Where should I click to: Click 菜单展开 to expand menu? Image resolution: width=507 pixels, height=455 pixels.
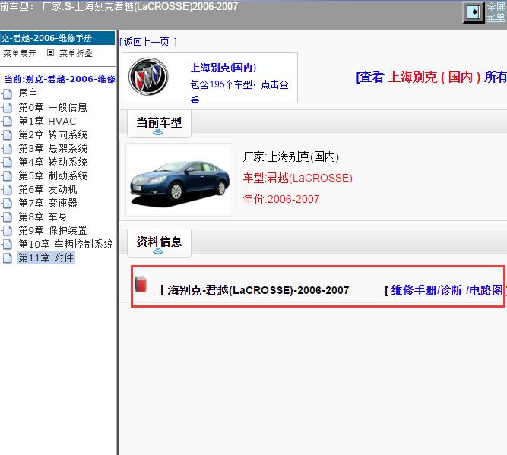[x=20, y=53]
